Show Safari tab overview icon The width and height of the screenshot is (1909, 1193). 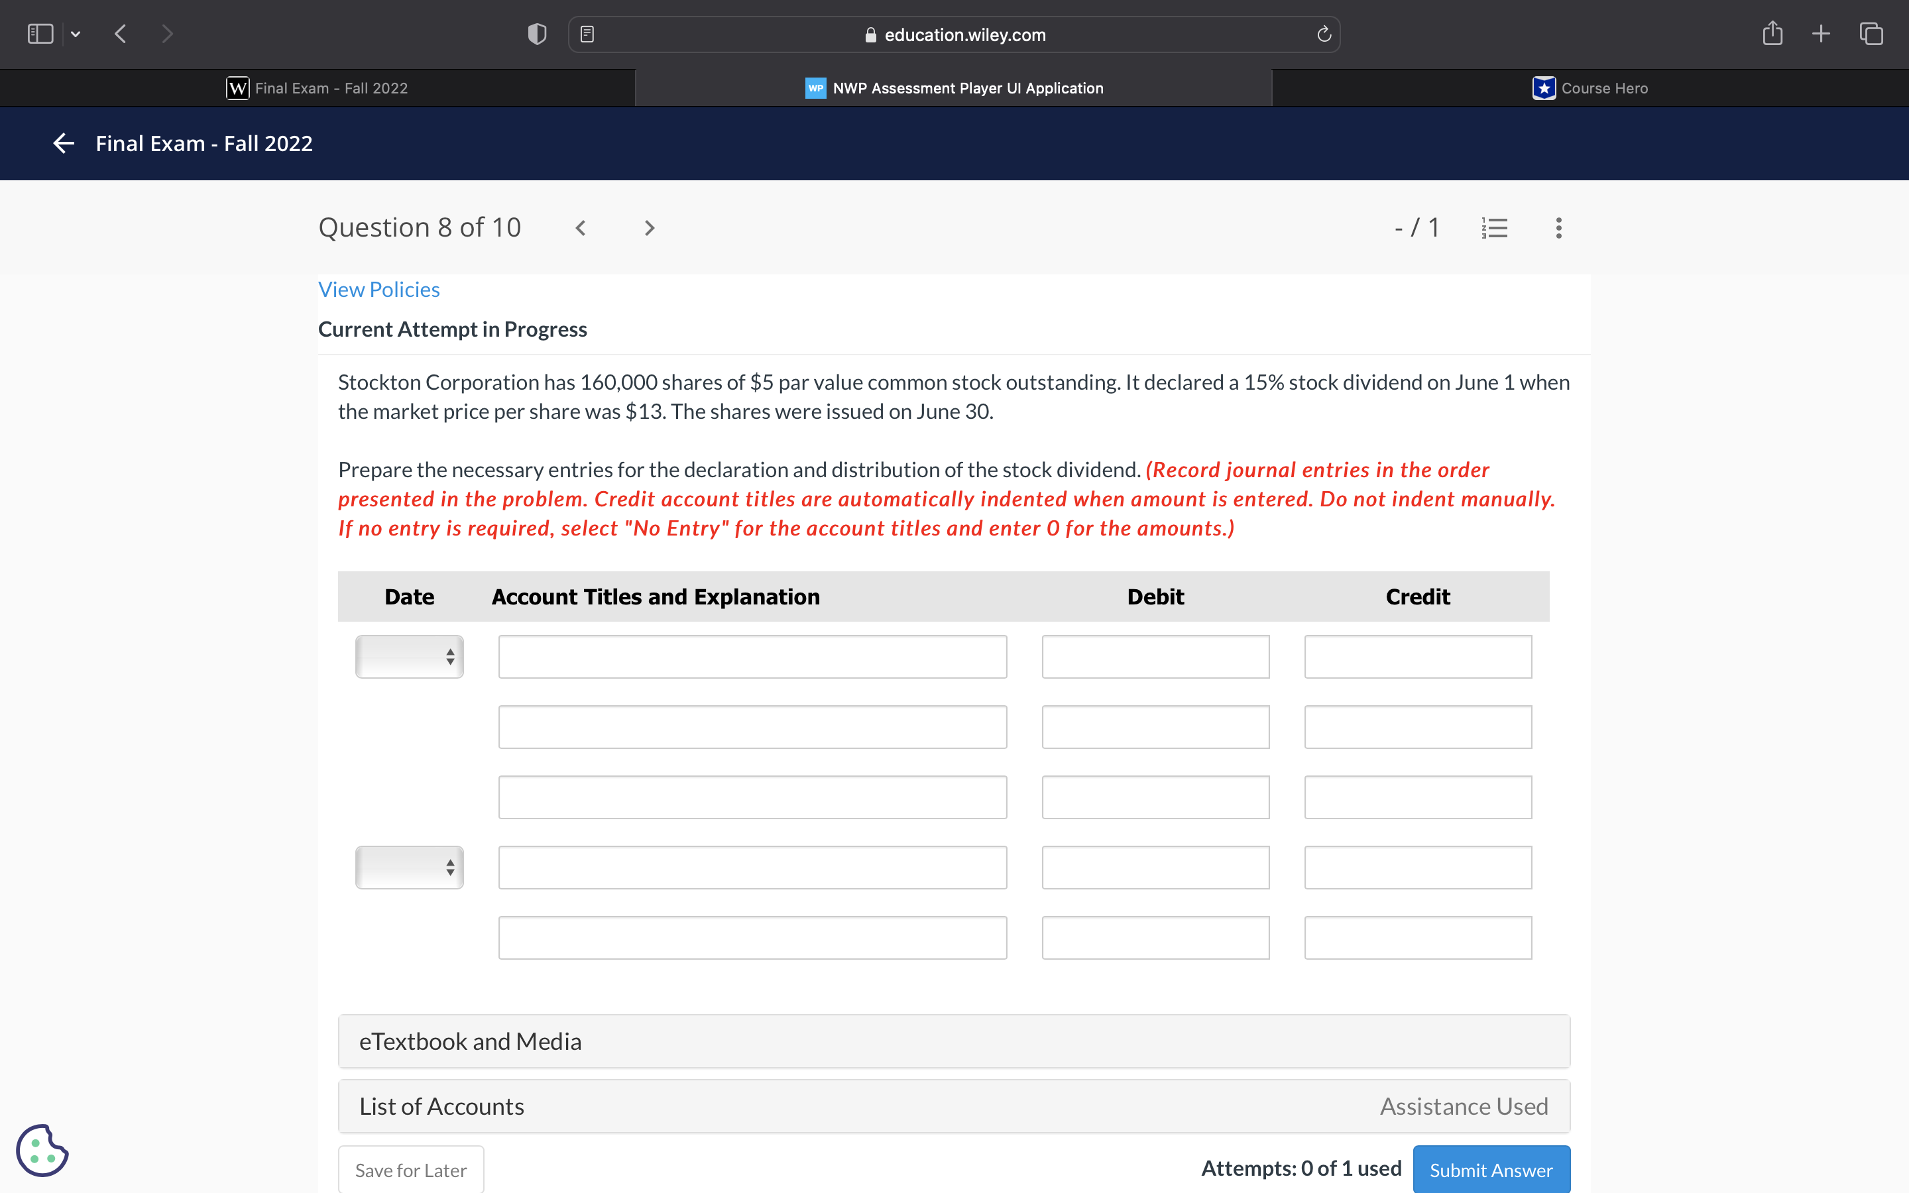coord(1871,34)
